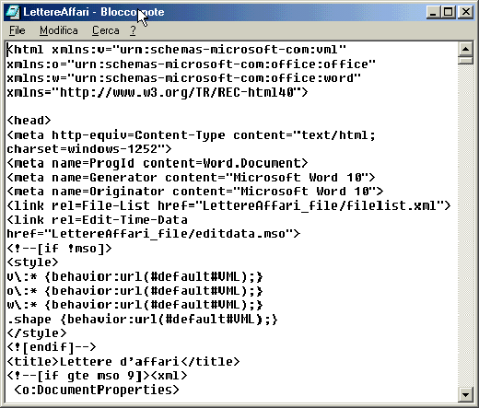Minimize the Blocco note window
This screenshot has width=479, height=408.
(433, 12)
